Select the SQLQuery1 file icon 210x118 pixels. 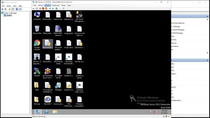coord(79,44)
